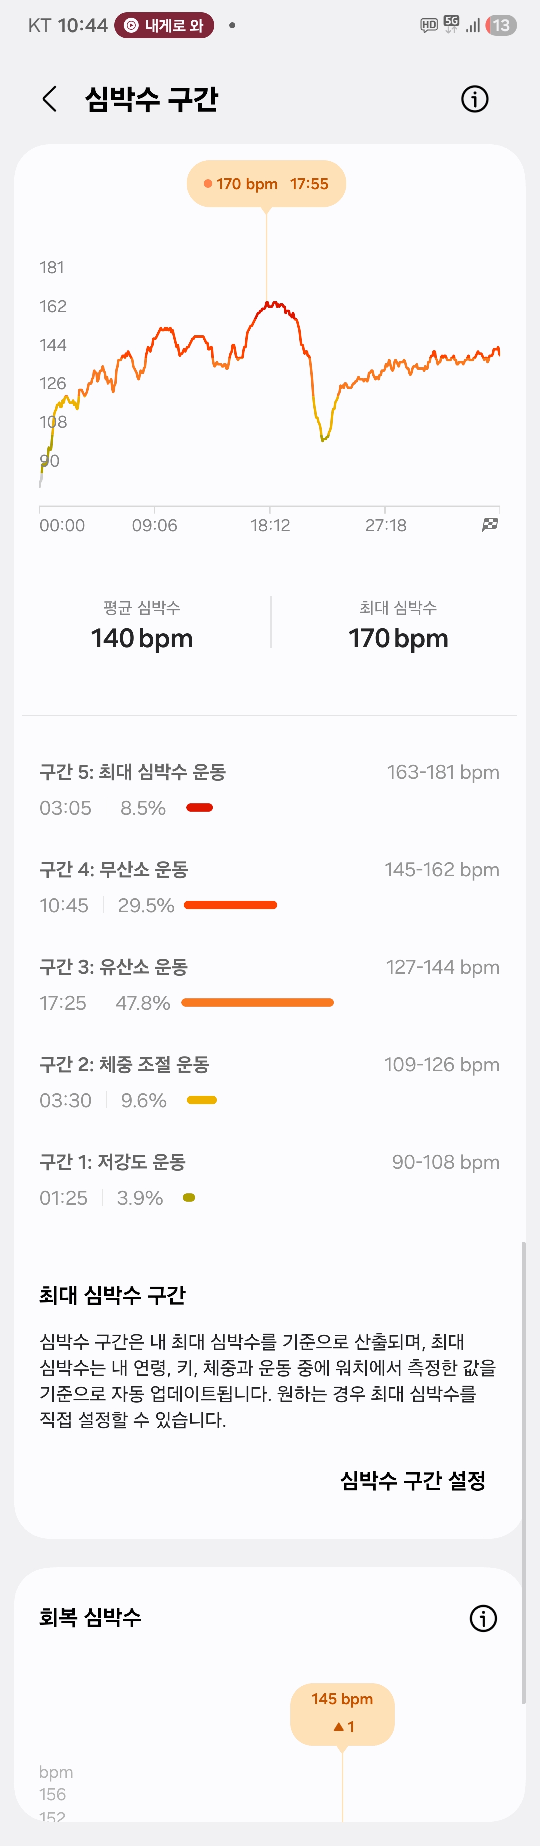Tap the 5G signal status icon

[x=452, y=25]
